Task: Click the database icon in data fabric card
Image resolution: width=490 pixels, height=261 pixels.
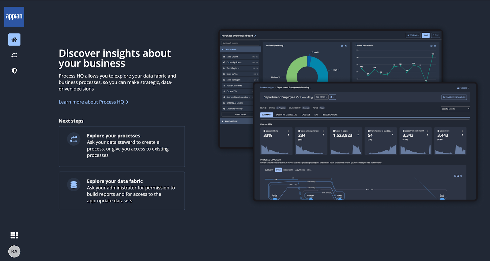Action: pyautogui.click(x=73, y=185)
